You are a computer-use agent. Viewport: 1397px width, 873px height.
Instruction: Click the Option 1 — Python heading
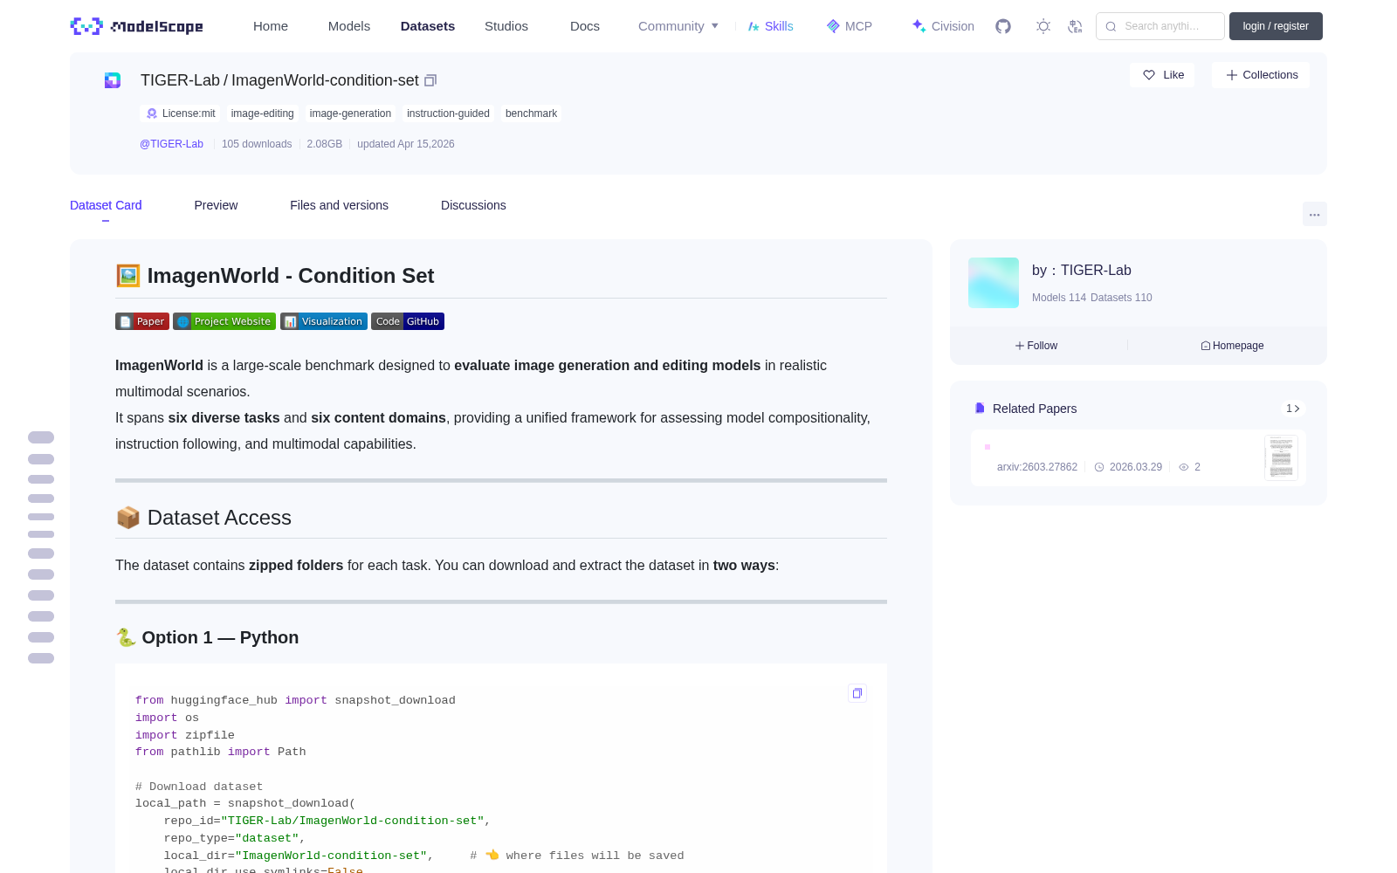coord(207,637)
